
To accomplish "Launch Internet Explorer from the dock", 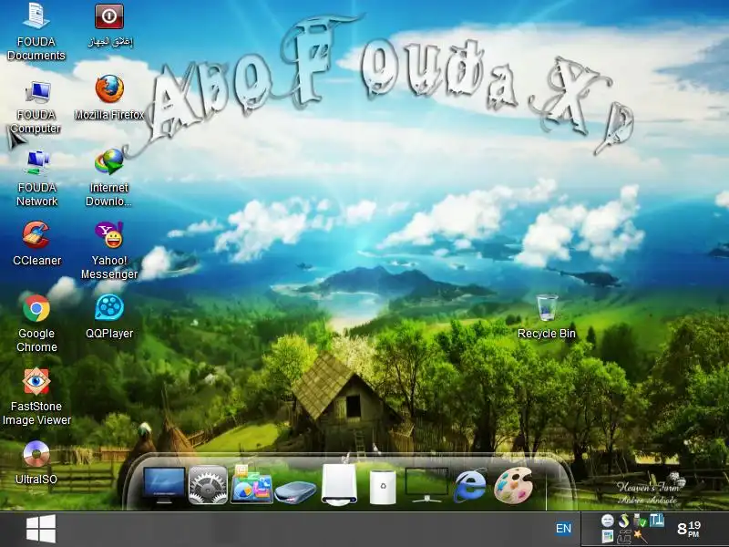I will [x=470, y=485].
